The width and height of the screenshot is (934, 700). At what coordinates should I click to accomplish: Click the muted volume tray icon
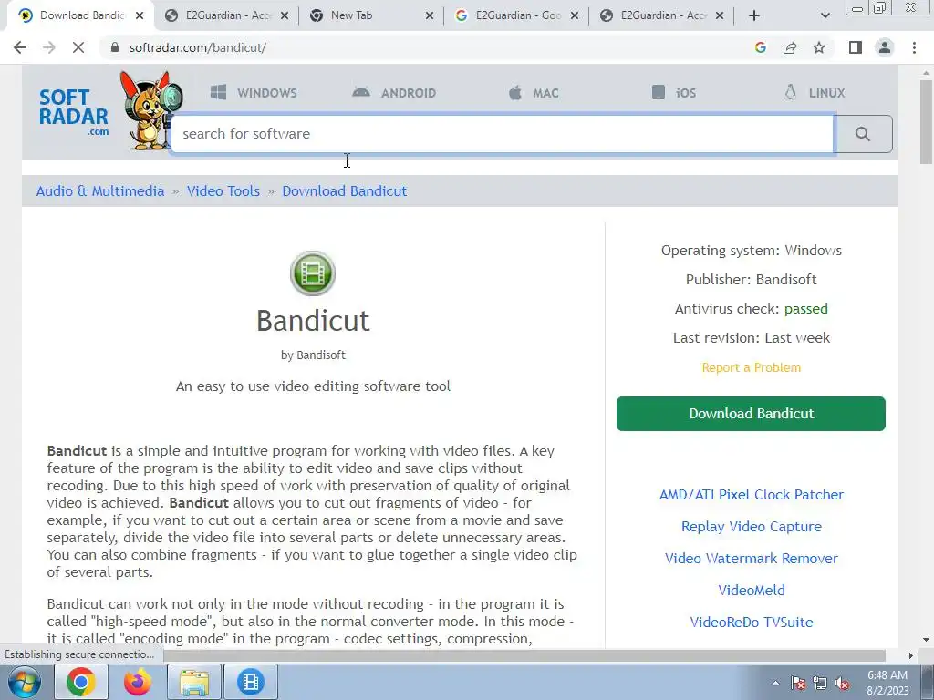pyautogui.click(x=842, y=683)
